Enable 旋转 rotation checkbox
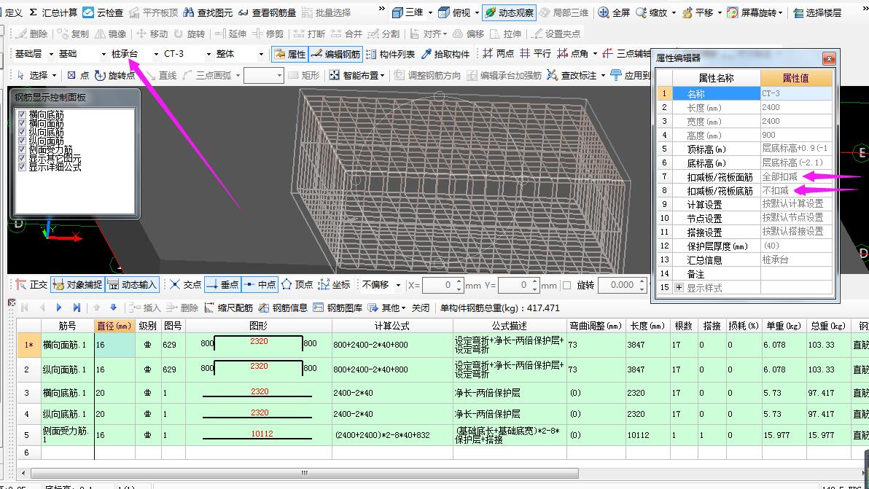869x489 pixels. point(566,285)
